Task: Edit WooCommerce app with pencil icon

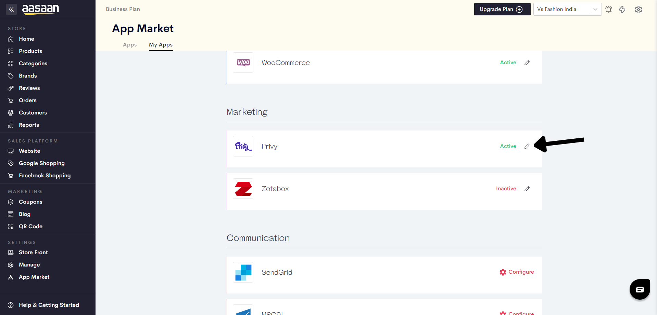Action: [x=527, y=63]
